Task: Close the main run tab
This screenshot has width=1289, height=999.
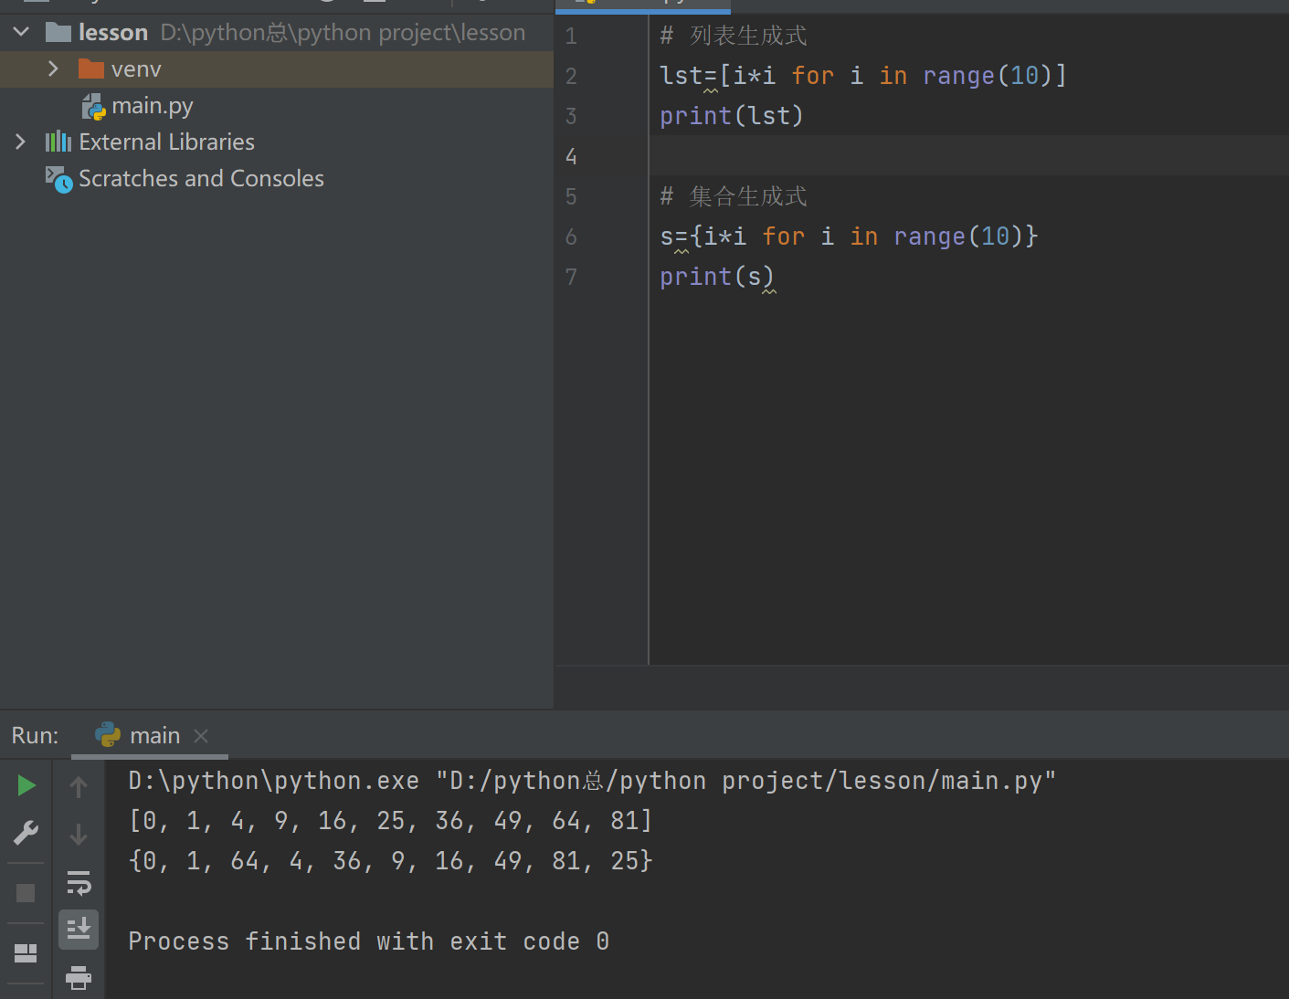Action: tap(201, 736)
